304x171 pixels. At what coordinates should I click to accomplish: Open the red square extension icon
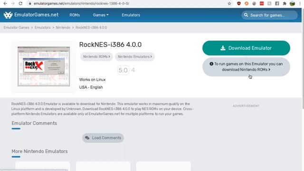click(x=262, y=3)
